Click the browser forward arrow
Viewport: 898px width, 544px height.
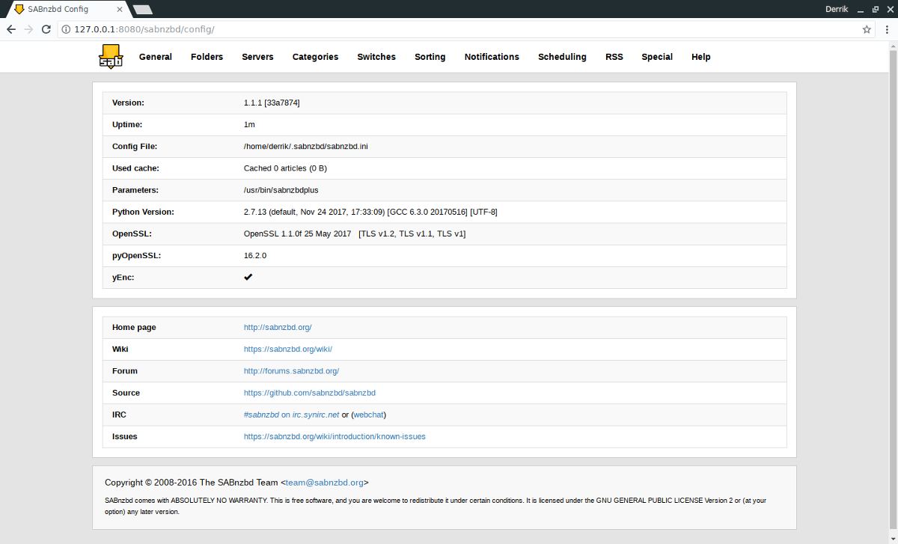pyautogui.click(x=28, y=29)
